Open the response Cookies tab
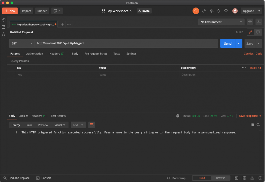265x182 pixels. point(23,116)
